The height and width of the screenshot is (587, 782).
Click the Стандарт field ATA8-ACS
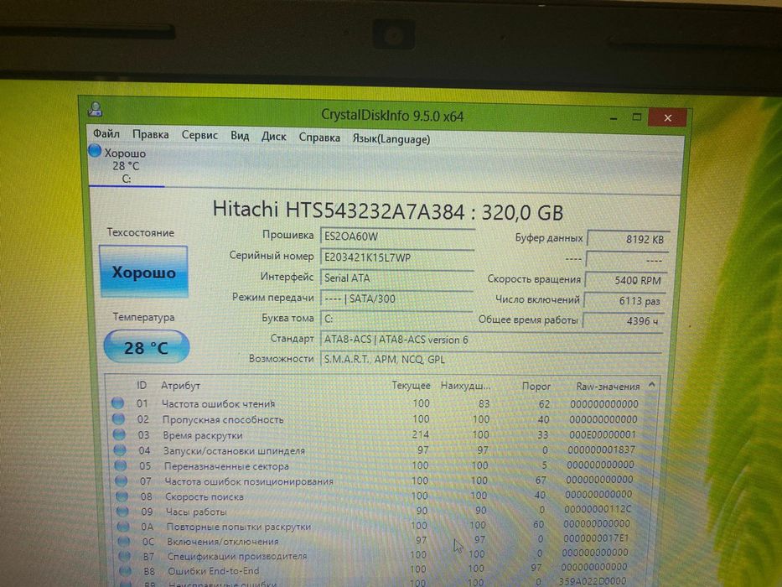click(491, 340)
